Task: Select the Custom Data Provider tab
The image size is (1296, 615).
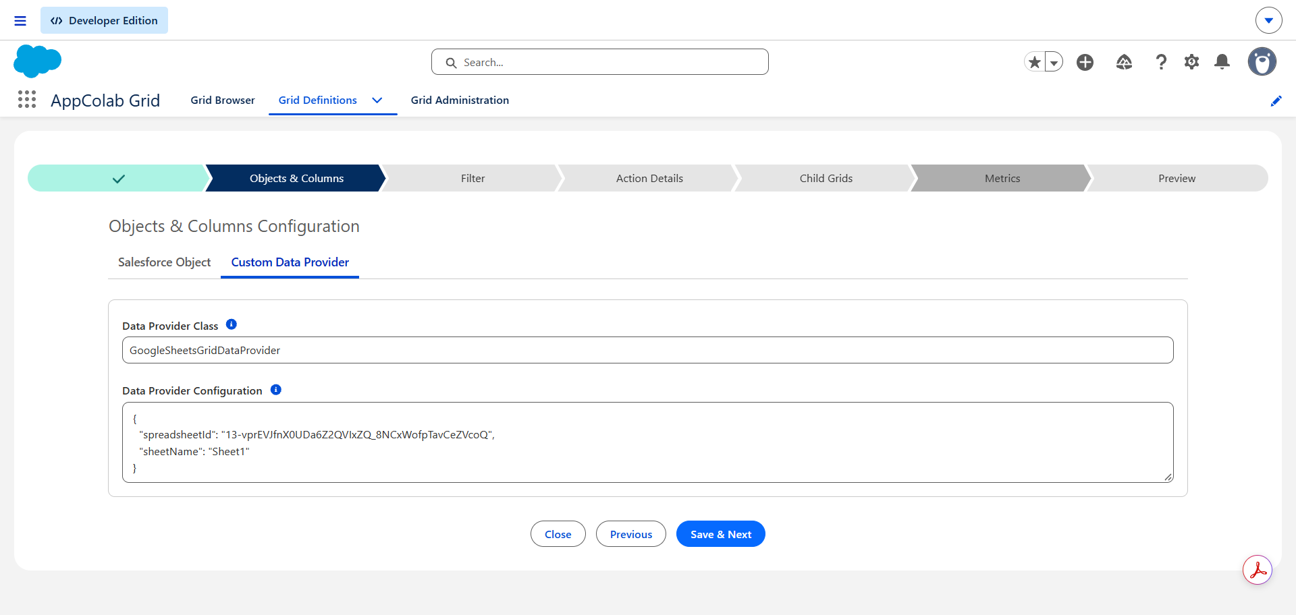Action: [x=290, y=262]
